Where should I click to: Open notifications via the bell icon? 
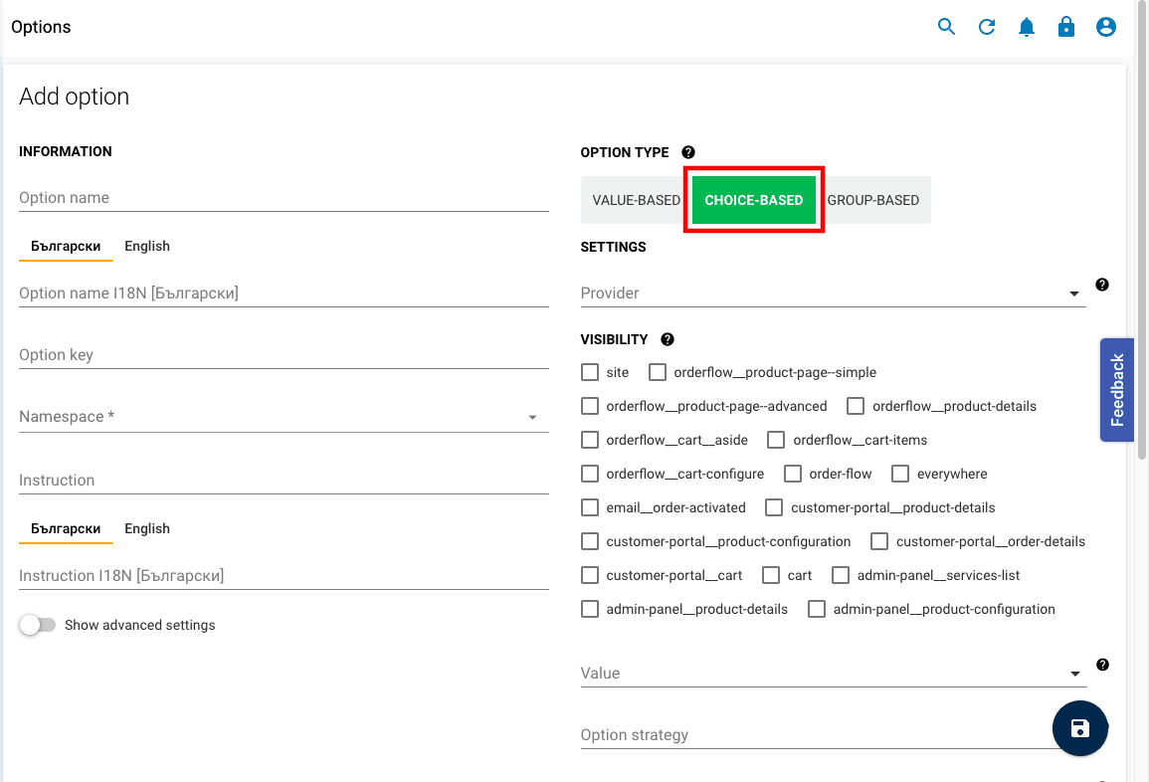point(1026,27)
